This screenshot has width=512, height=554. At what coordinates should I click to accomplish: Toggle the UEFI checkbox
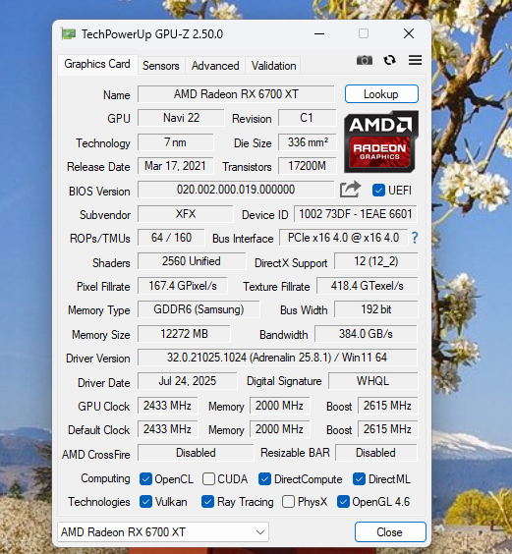point(378,191)
